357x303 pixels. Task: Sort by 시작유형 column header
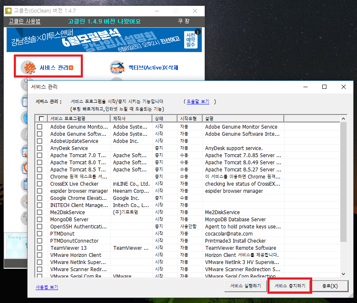pos(190,119)
